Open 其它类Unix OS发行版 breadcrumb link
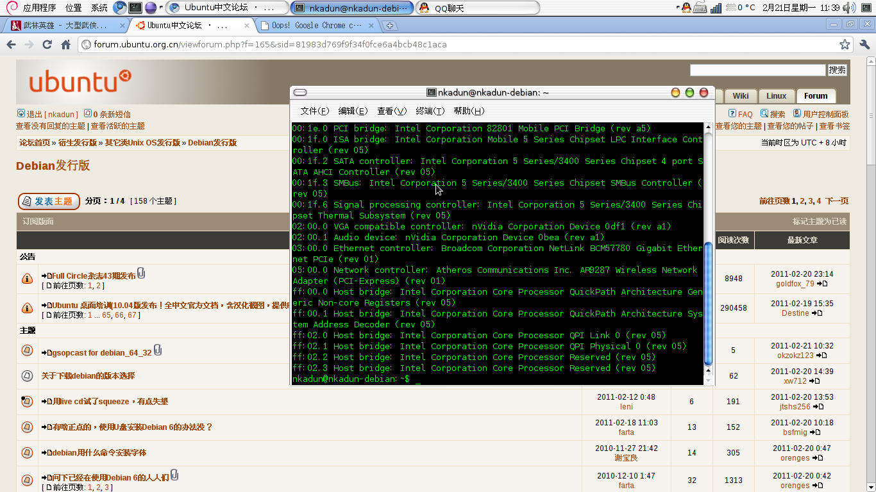Screen dimensions: 876x492 (142, 143)
